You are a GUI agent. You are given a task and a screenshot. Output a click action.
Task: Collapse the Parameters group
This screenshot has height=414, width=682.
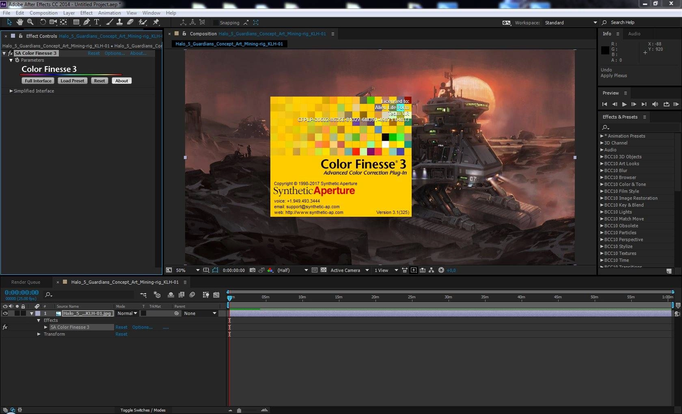11,60
